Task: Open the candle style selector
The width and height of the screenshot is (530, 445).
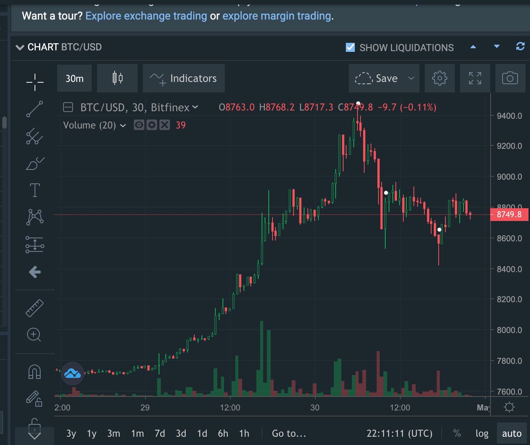Action: (117, 78)
